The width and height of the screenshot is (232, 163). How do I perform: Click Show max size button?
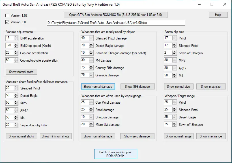pyautogui.click(x=211, y=87)
